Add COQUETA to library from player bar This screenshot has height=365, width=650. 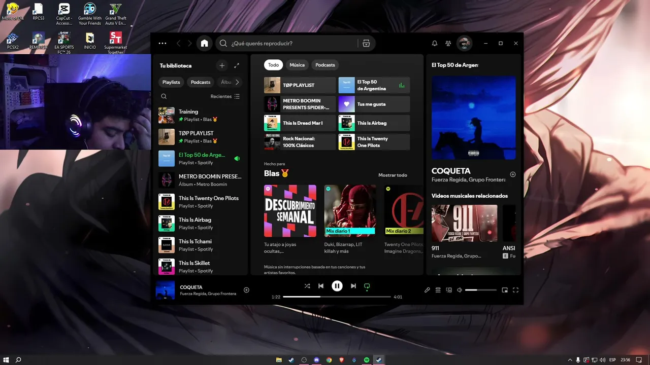pos(246,290)
